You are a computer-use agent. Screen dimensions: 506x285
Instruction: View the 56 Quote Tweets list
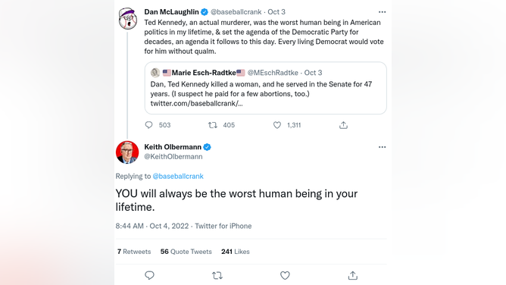[186, 252]
